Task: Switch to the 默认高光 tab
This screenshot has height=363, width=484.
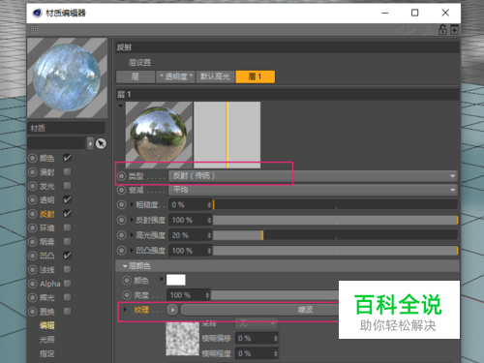Action: [215, 76]
